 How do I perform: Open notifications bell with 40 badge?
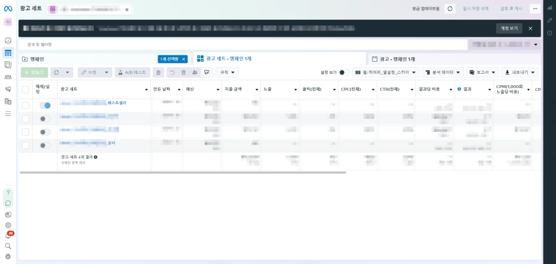(8, 236)
